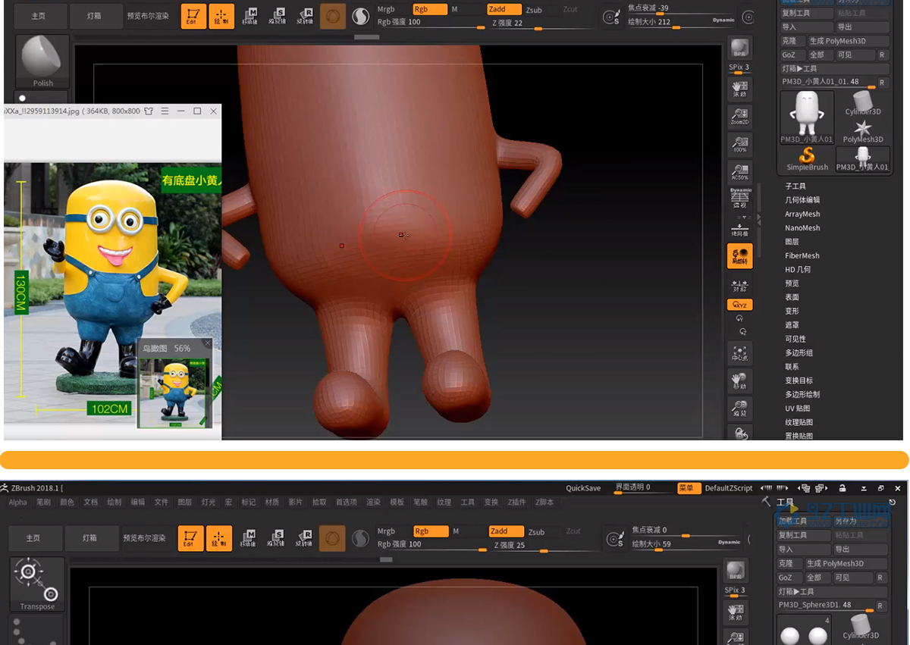
Task: Open the 材质 (Material) menu
Action: pos(271,503)
